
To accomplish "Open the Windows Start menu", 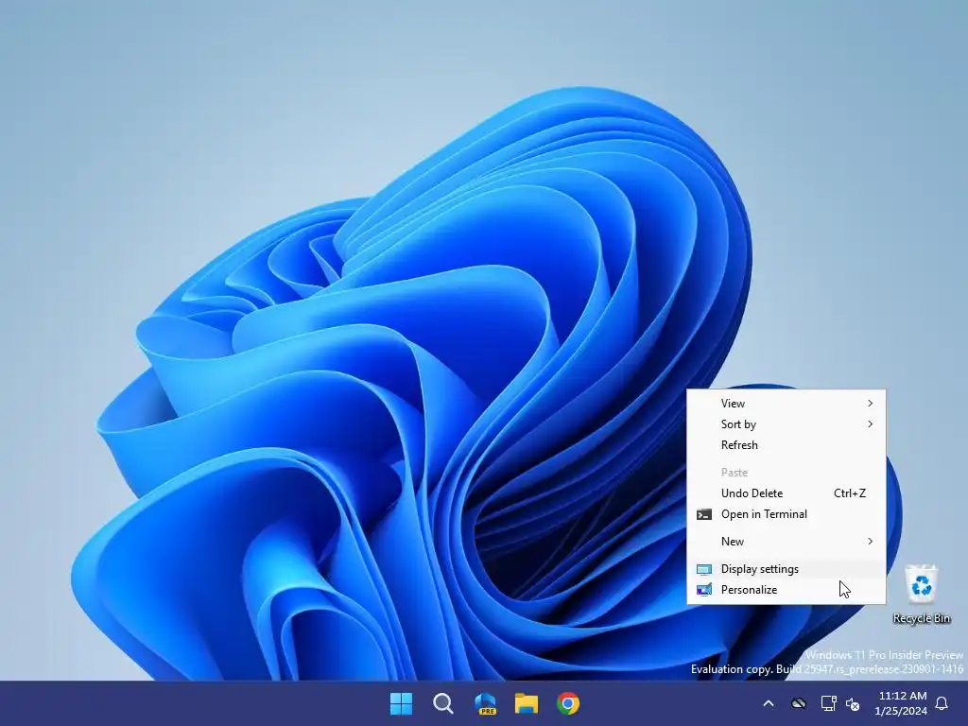I will [x=401, y=703].
